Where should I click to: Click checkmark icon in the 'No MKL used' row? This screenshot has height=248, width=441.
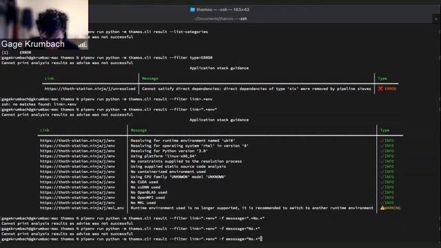click(x=382, y=203)
